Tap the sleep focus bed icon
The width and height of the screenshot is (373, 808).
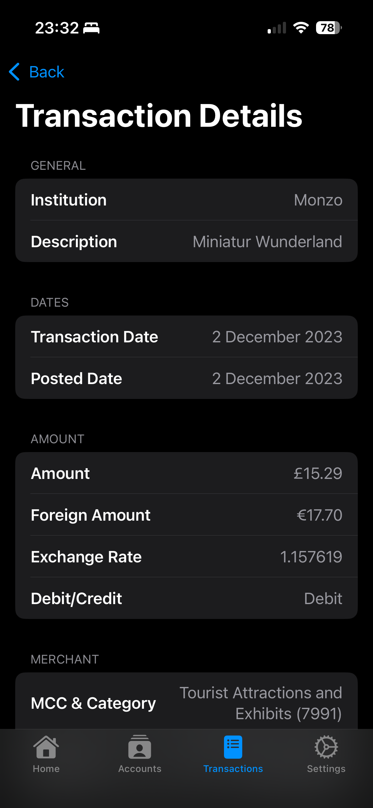pyautogui.click(x=91, y=28)
